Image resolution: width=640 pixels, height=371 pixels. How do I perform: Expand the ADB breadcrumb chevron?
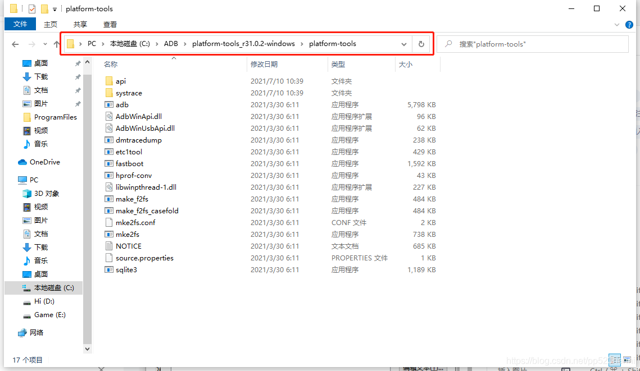tap(185, 44)
